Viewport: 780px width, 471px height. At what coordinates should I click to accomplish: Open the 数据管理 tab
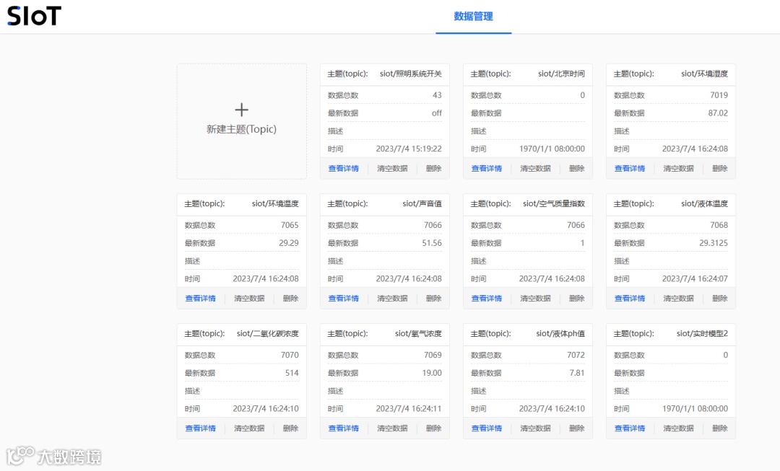(x=473, y=17)
